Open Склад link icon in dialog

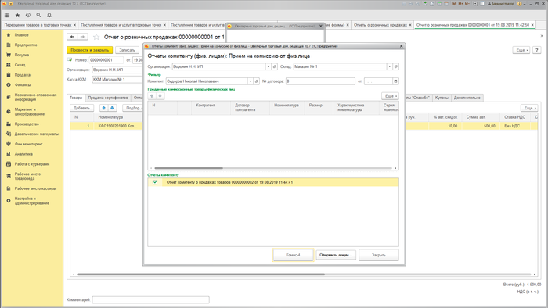click(x=395, y=66)
